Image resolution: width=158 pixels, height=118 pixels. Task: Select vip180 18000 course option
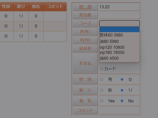(119, 52)
